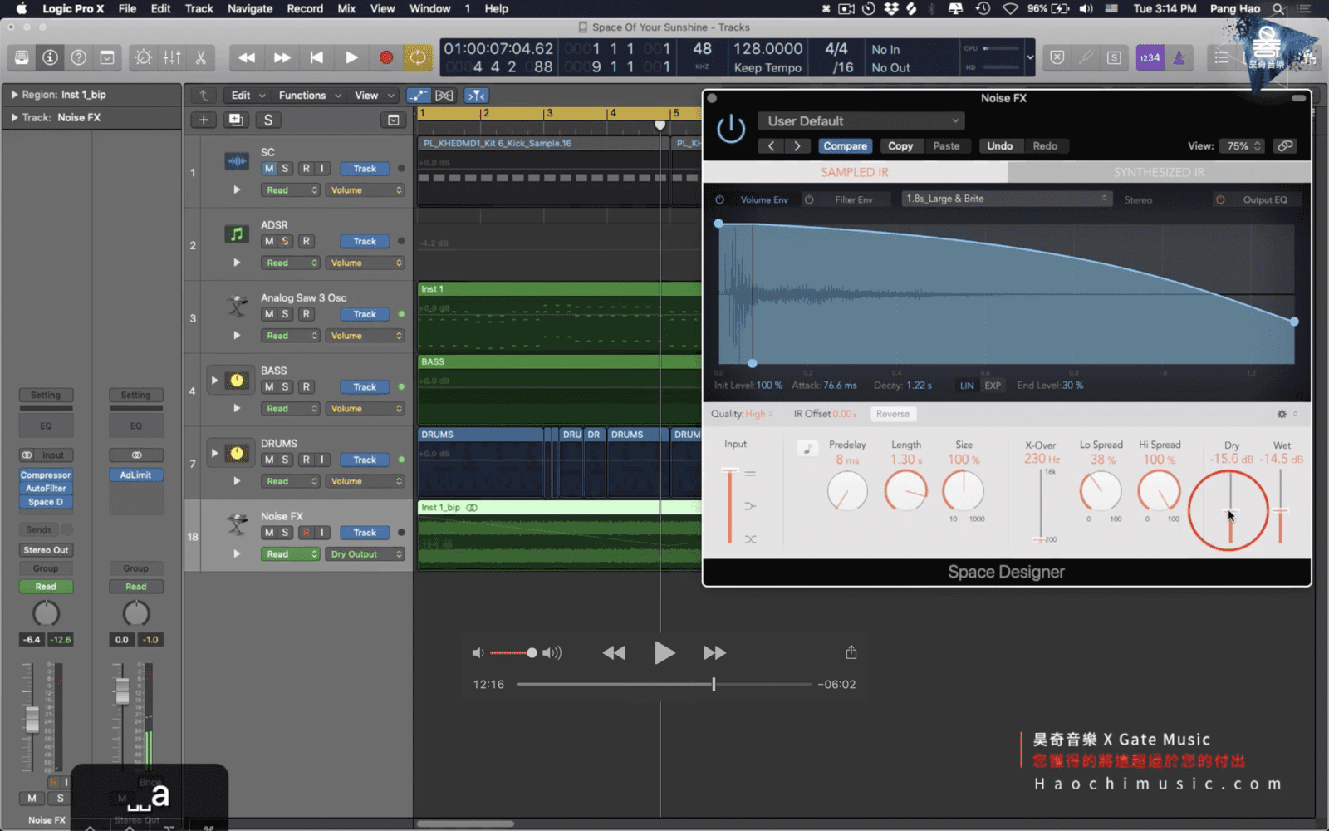Open the User Default preset dropdown

pos(861,121)
